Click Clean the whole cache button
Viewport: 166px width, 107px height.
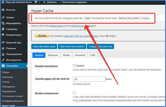coord(44,47)
